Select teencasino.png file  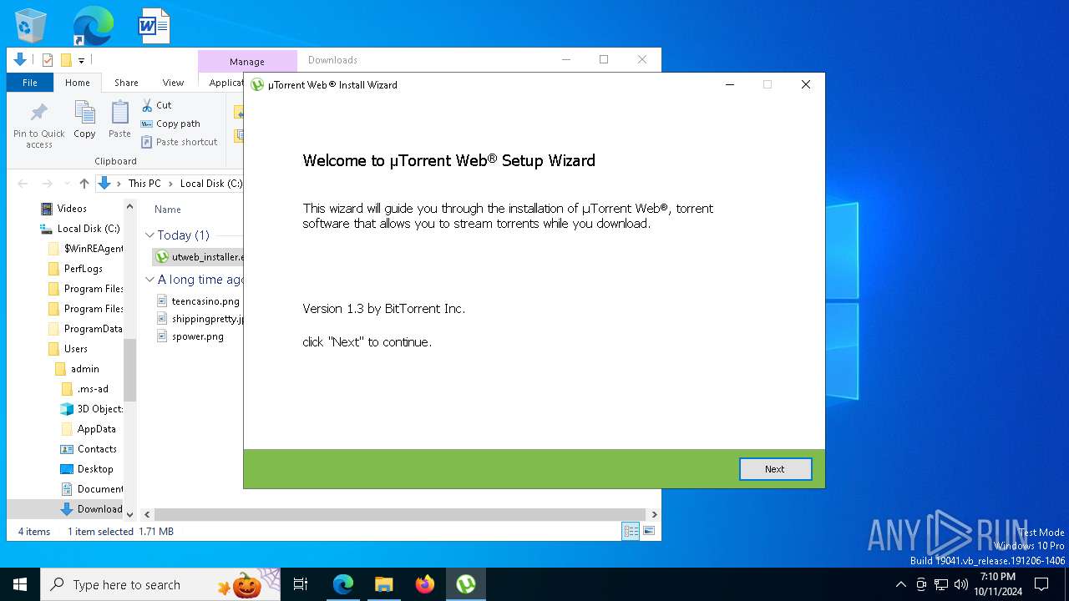point(199,301)
